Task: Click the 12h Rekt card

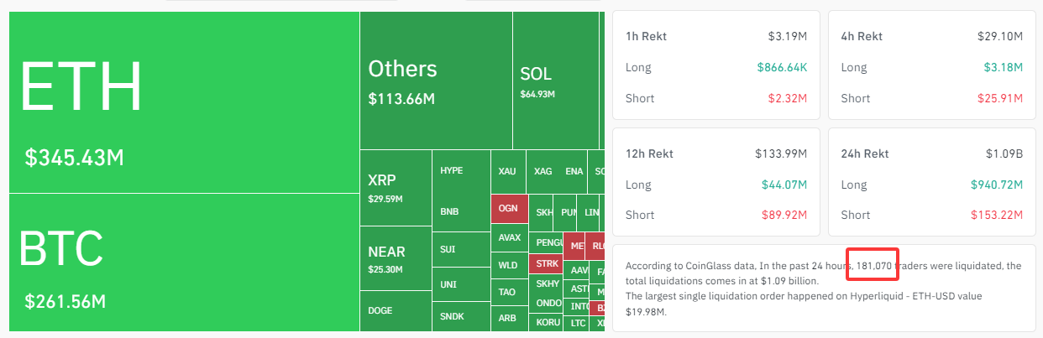Action: click(716, 181)
